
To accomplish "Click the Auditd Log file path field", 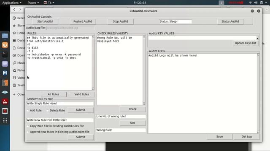I will pyautogui.click(x=70, y=28).
